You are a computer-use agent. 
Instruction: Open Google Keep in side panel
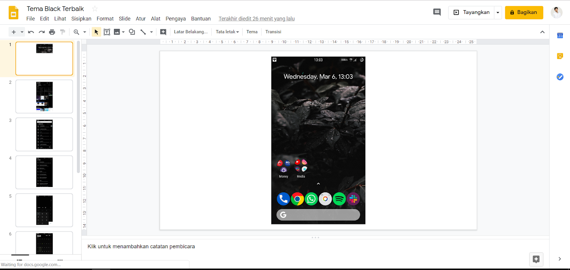click(x=560, y=56)
